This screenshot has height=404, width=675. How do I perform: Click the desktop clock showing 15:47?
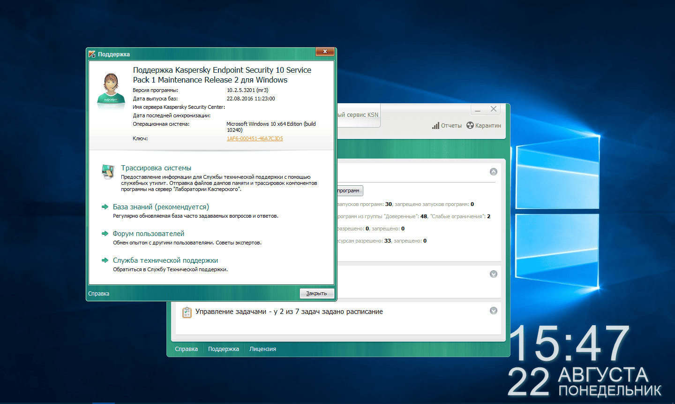click(570, 343)
